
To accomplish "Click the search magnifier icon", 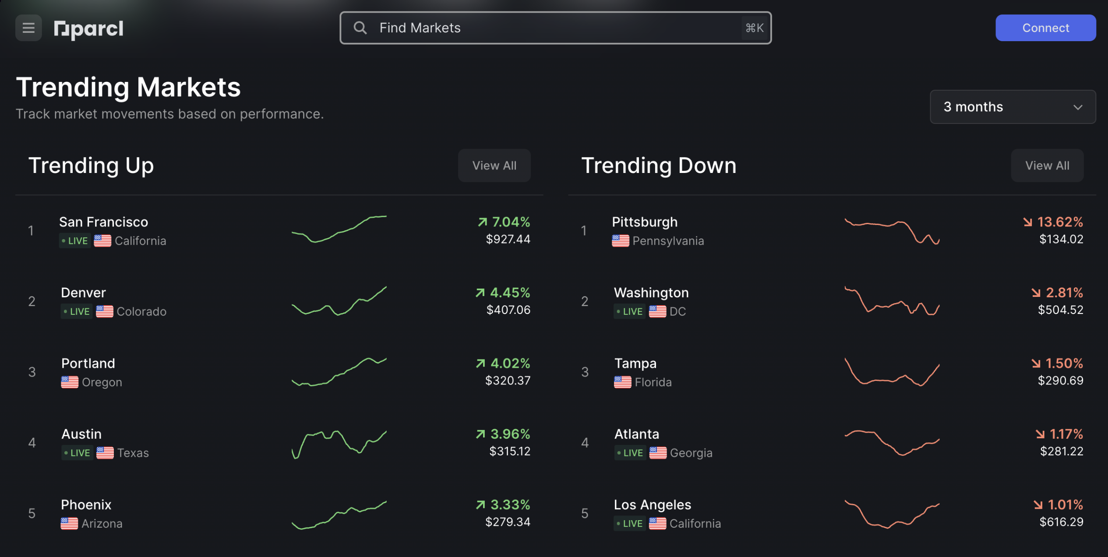I will coord(360,28).
